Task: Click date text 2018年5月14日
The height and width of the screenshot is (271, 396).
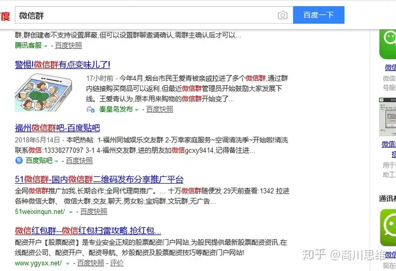Action: [x=37, y=140]
